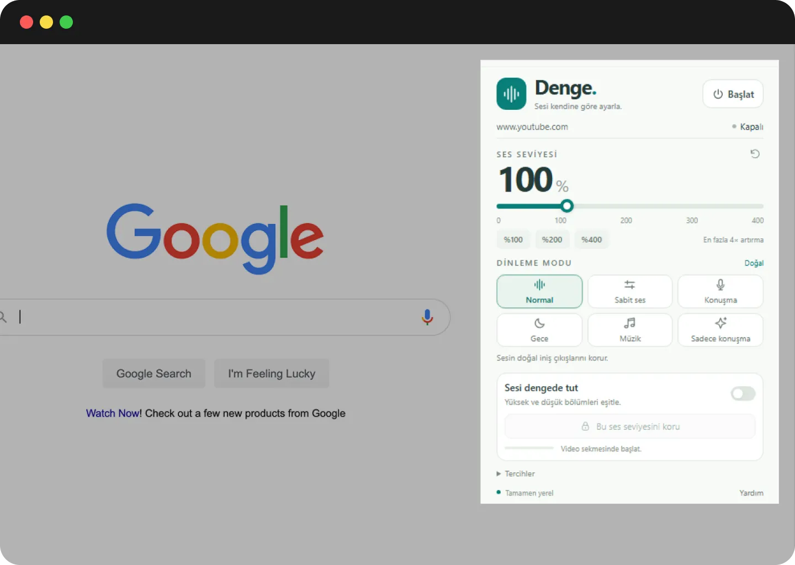Click the 'Sesin doğal iniş çıkışlarını korur.' description
Viewport: 795px width, 565px height.
click(x=552, y=358)
